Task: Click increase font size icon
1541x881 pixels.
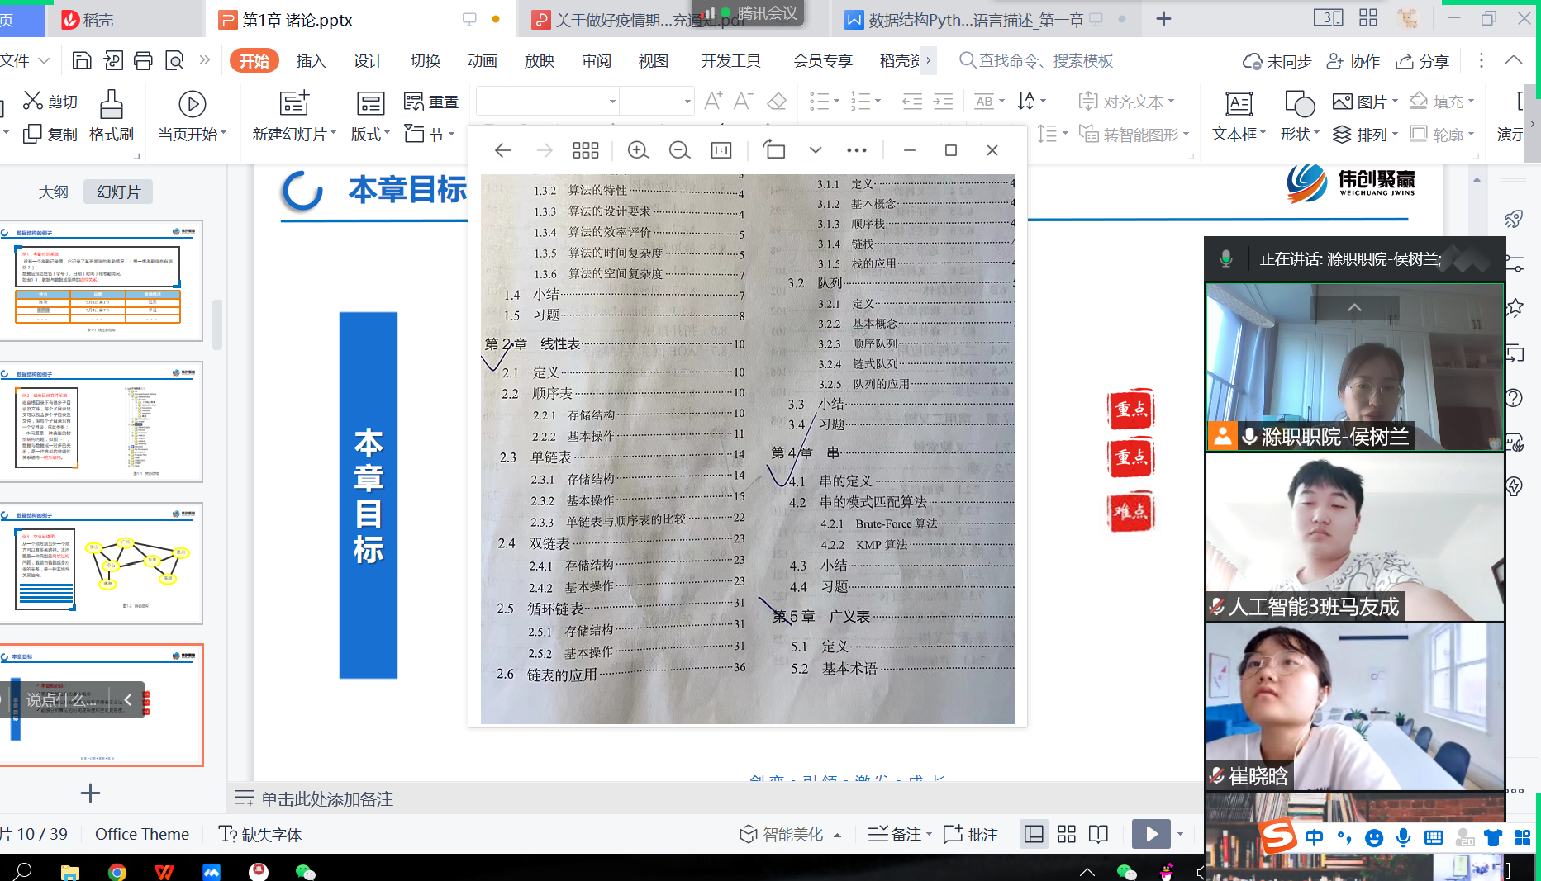Action: (713, 101)
